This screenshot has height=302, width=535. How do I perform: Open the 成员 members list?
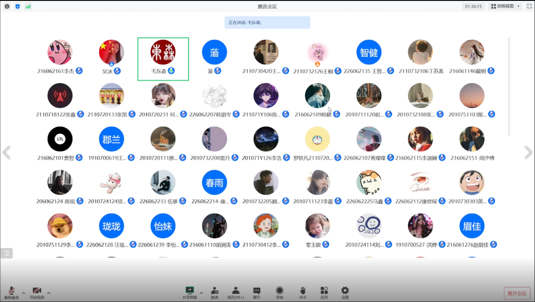click(235, 292)
